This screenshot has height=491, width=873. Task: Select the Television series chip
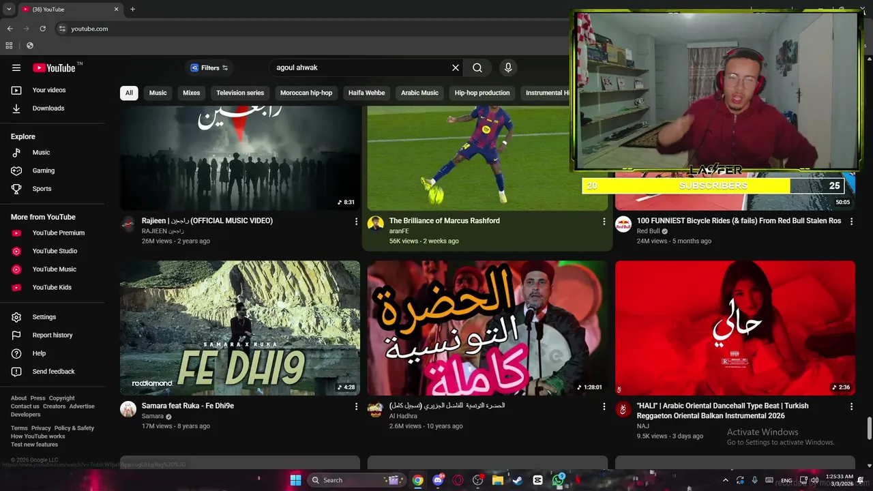point(240,93)
